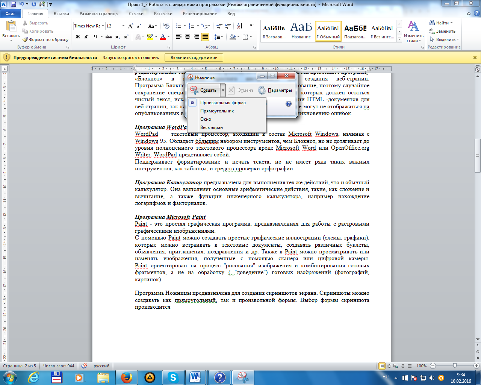Click the highlighted Justify alignment icon
Viewport: 481px width, 385px height.
[x=205, y=37]
